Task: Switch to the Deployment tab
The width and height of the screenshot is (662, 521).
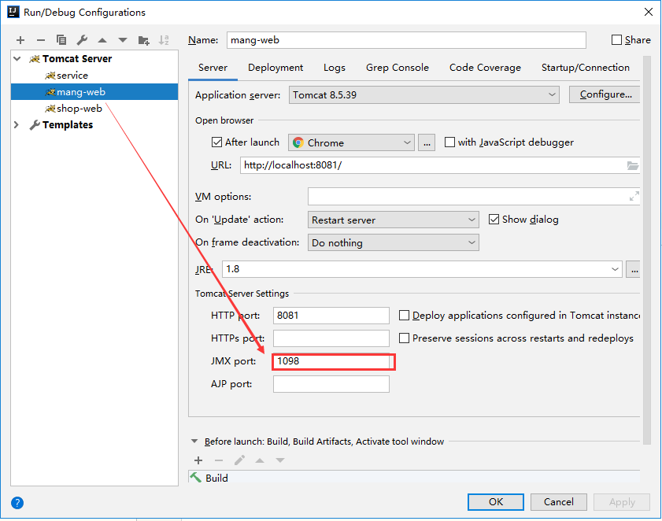Action: click(x=276, y=68)
